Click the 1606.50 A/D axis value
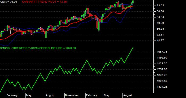 (162, 81)
